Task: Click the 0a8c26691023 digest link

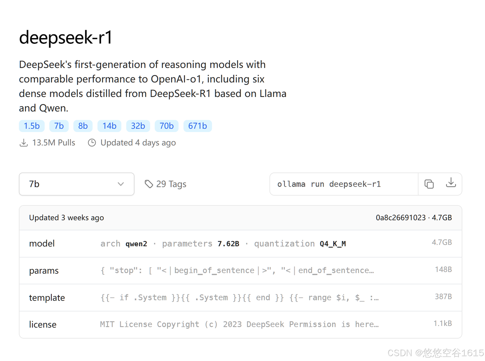Action: pos(401,218)
